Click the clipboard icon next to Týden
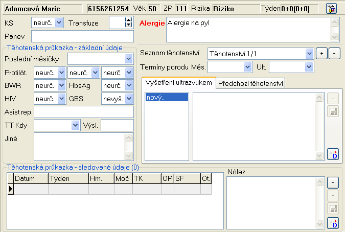 pyautogui.click(x=331, y=9)
